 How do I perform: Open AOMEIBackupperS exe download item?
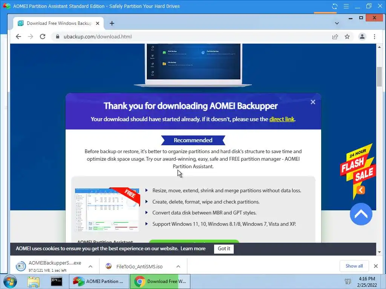pos(49,266)
